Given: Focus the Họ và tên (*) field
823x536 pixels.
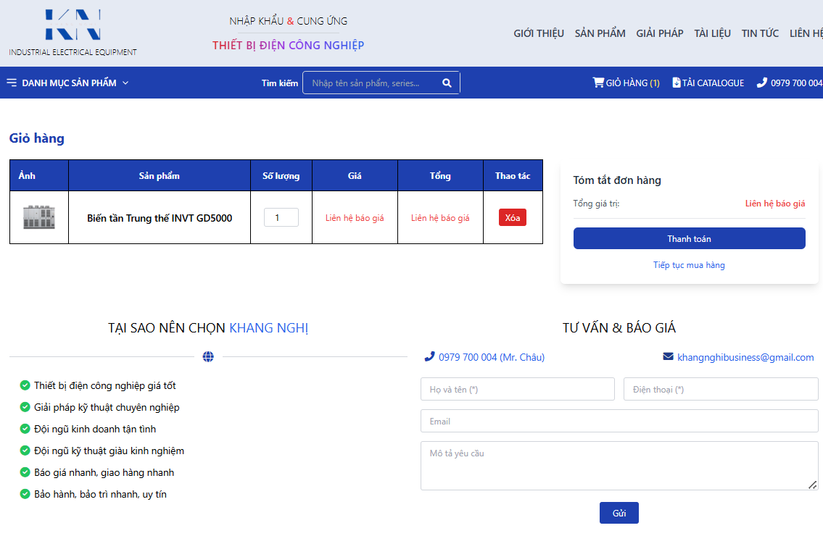Looking at the screenshot, I should click(x=518, y=389).
